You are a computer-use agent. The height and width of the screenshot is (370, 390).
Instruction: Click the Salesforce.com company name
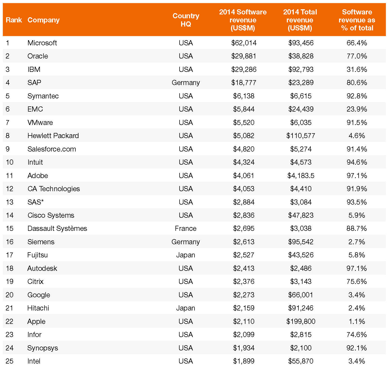point(52,149)
